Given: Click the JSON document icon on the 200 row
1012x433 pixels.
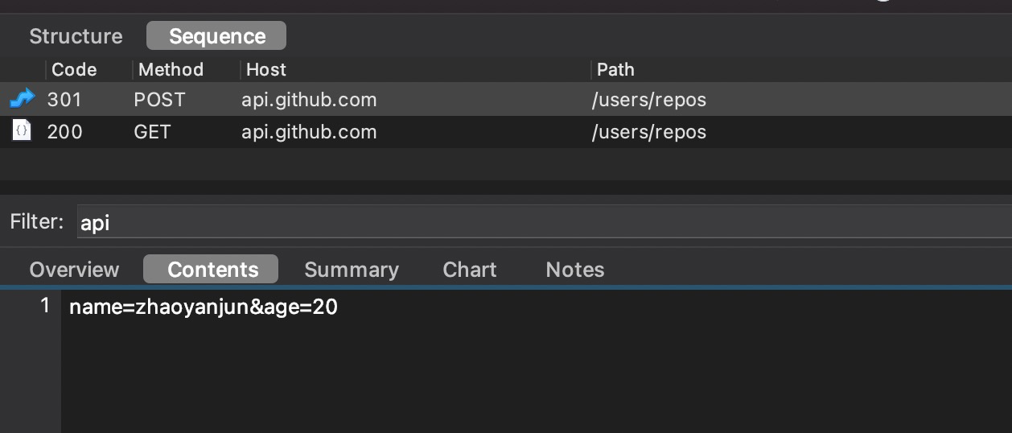Looking at the screenshot, I should [22, 130].
